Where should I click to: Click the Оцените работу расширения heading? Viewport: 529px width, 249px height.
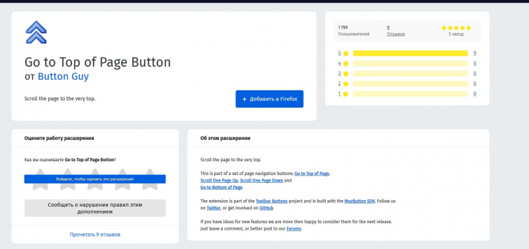(59, 138)
